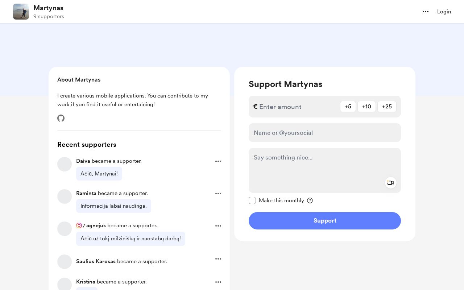Open Martynas GitHub profile icon
The height and width of the screenshot is (290, 464).
61,118
